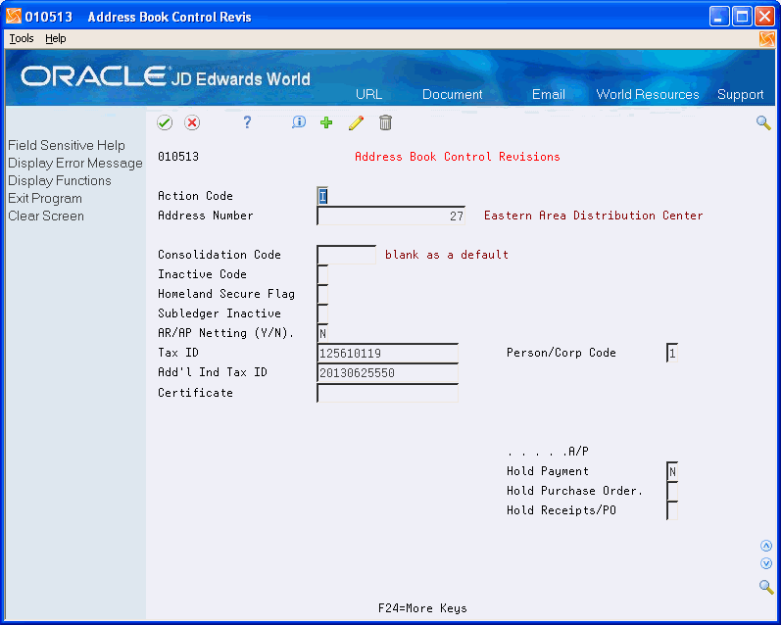Image resolution: width=781 pixels, height=625 pixels.
Task: Click 'Address Book Control Revisions' heading
Action: pyautogui.click(x=458, y=157)
